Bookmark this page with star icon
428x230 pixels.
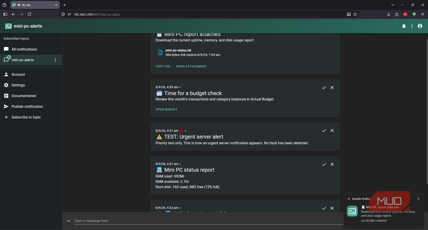[355, 14]
